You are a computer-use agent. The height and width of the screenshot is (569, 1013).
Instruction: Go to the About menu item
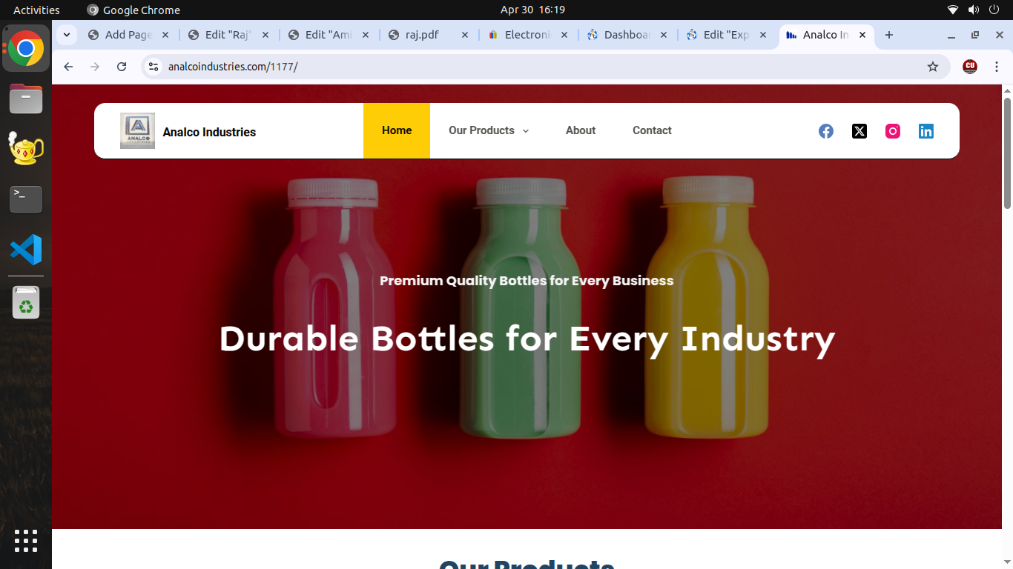click(x=581, y=130)
